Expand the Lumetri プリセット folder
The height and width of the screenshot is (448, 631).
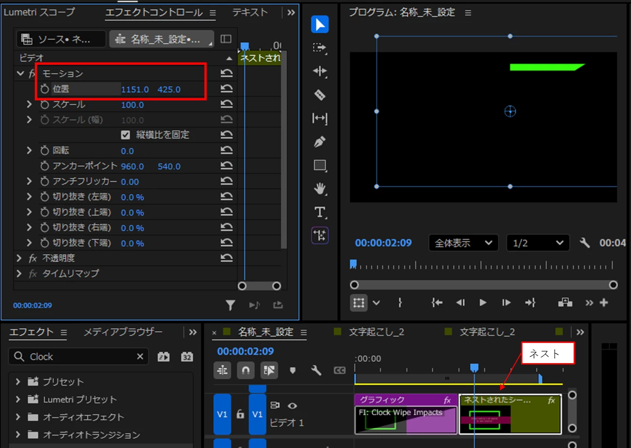point(18,399)
